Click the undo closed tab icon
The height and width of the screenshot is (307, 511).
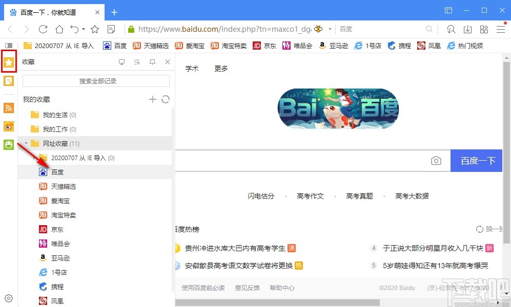click(x=75, y=29)
